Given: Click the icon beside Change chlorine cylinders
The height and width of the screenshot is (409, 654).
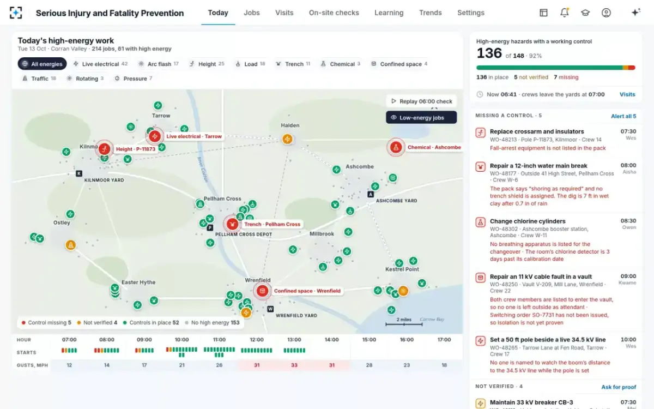Looking at the screenshot, I should point(480,222).
